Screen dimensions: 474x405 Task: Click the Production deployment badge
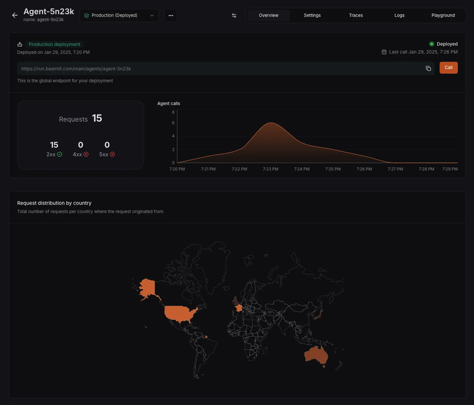tap(54, 44)
